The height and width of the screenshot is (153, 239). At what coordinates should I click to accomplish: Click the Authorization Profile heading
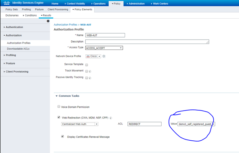69,30
